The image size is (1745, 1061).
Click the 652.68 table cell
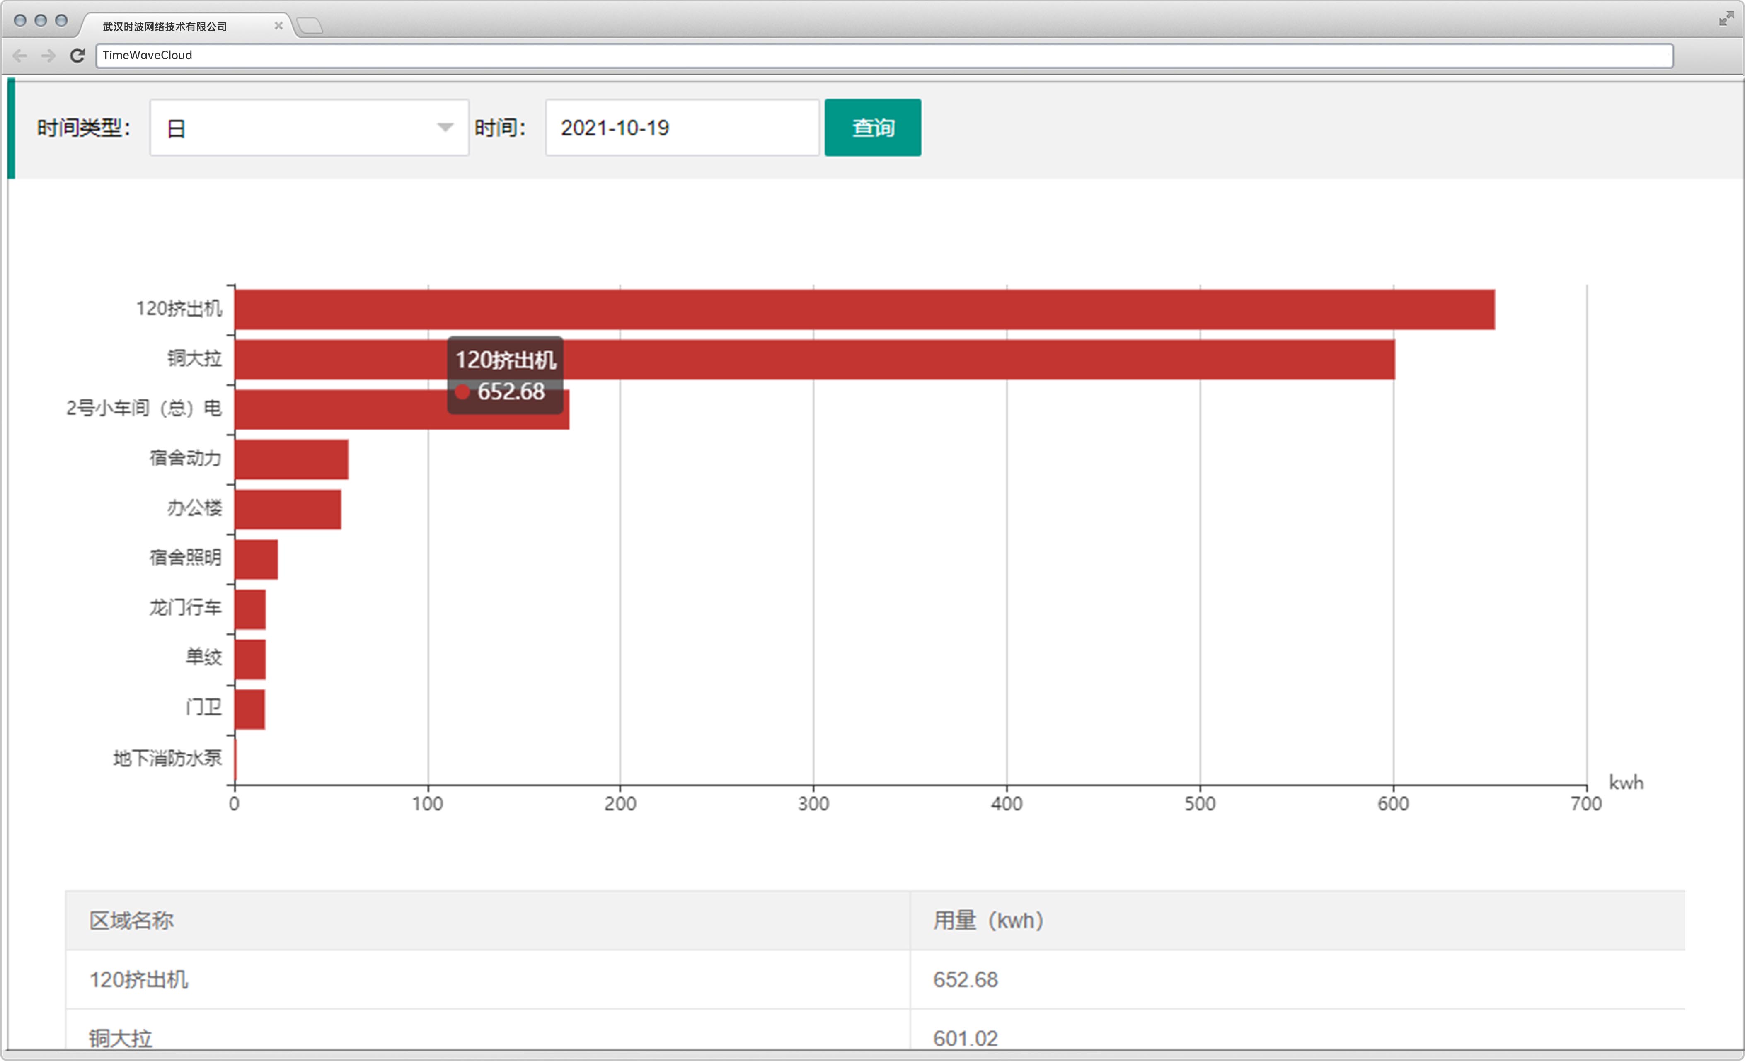(1297, 980)
